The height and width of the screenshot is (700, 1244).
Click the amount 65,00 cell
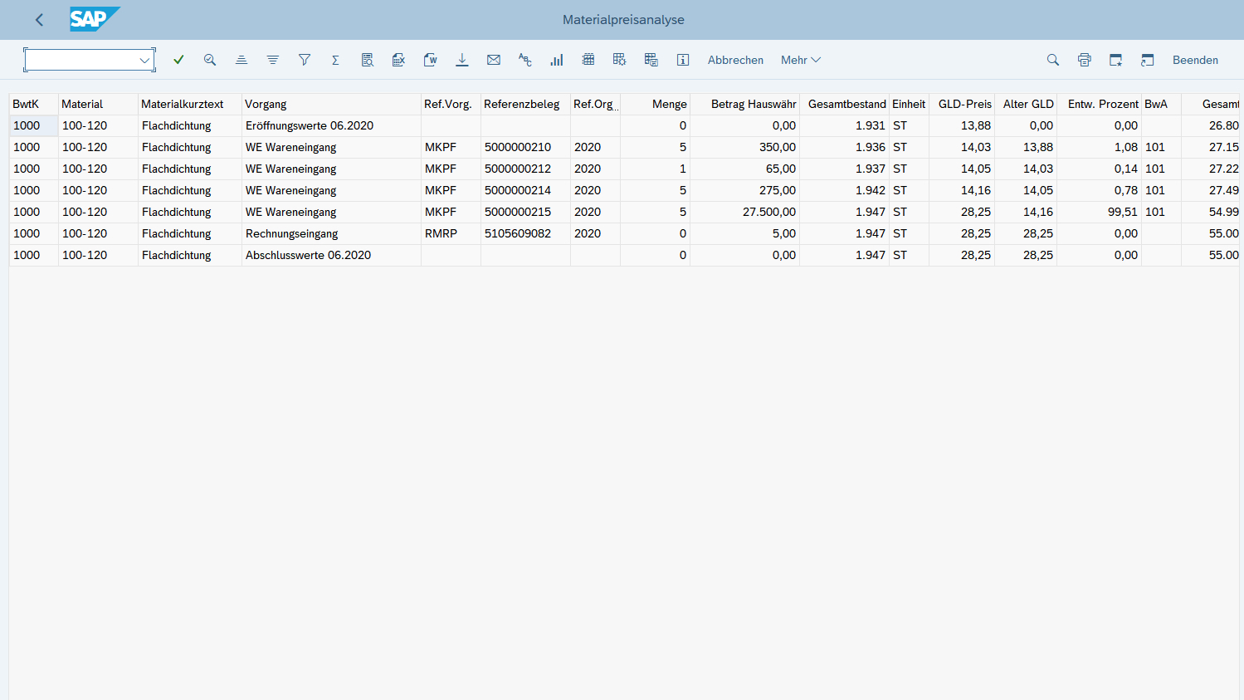point(744,169)
